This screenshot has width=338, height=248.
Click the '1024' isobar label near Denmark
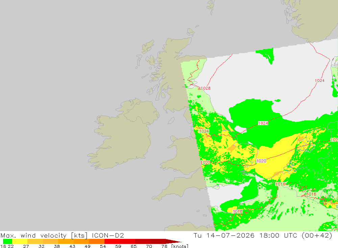[x=319, y=81]
